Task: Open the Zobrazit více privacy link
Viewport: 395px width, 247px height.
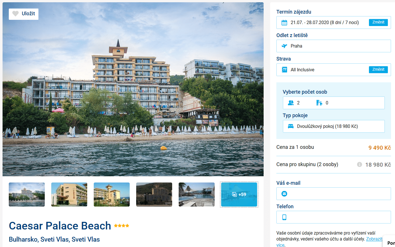Action: [374, 239]
